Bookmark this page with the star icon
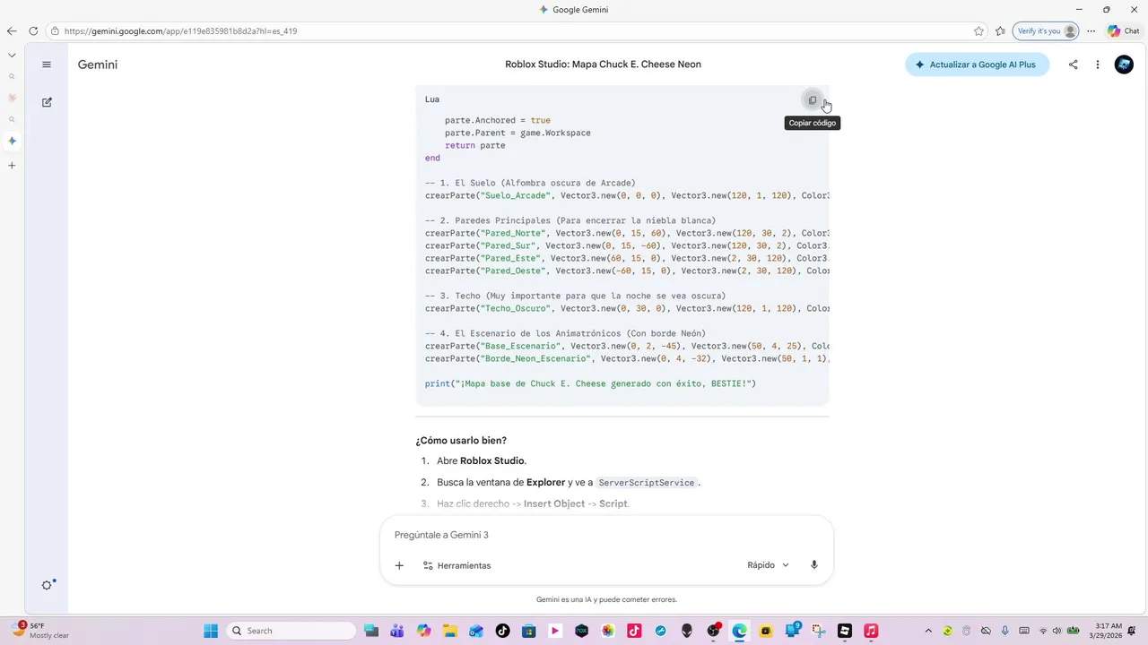Viewport: 1148px width, 645px height. click(x=978, y=30)
